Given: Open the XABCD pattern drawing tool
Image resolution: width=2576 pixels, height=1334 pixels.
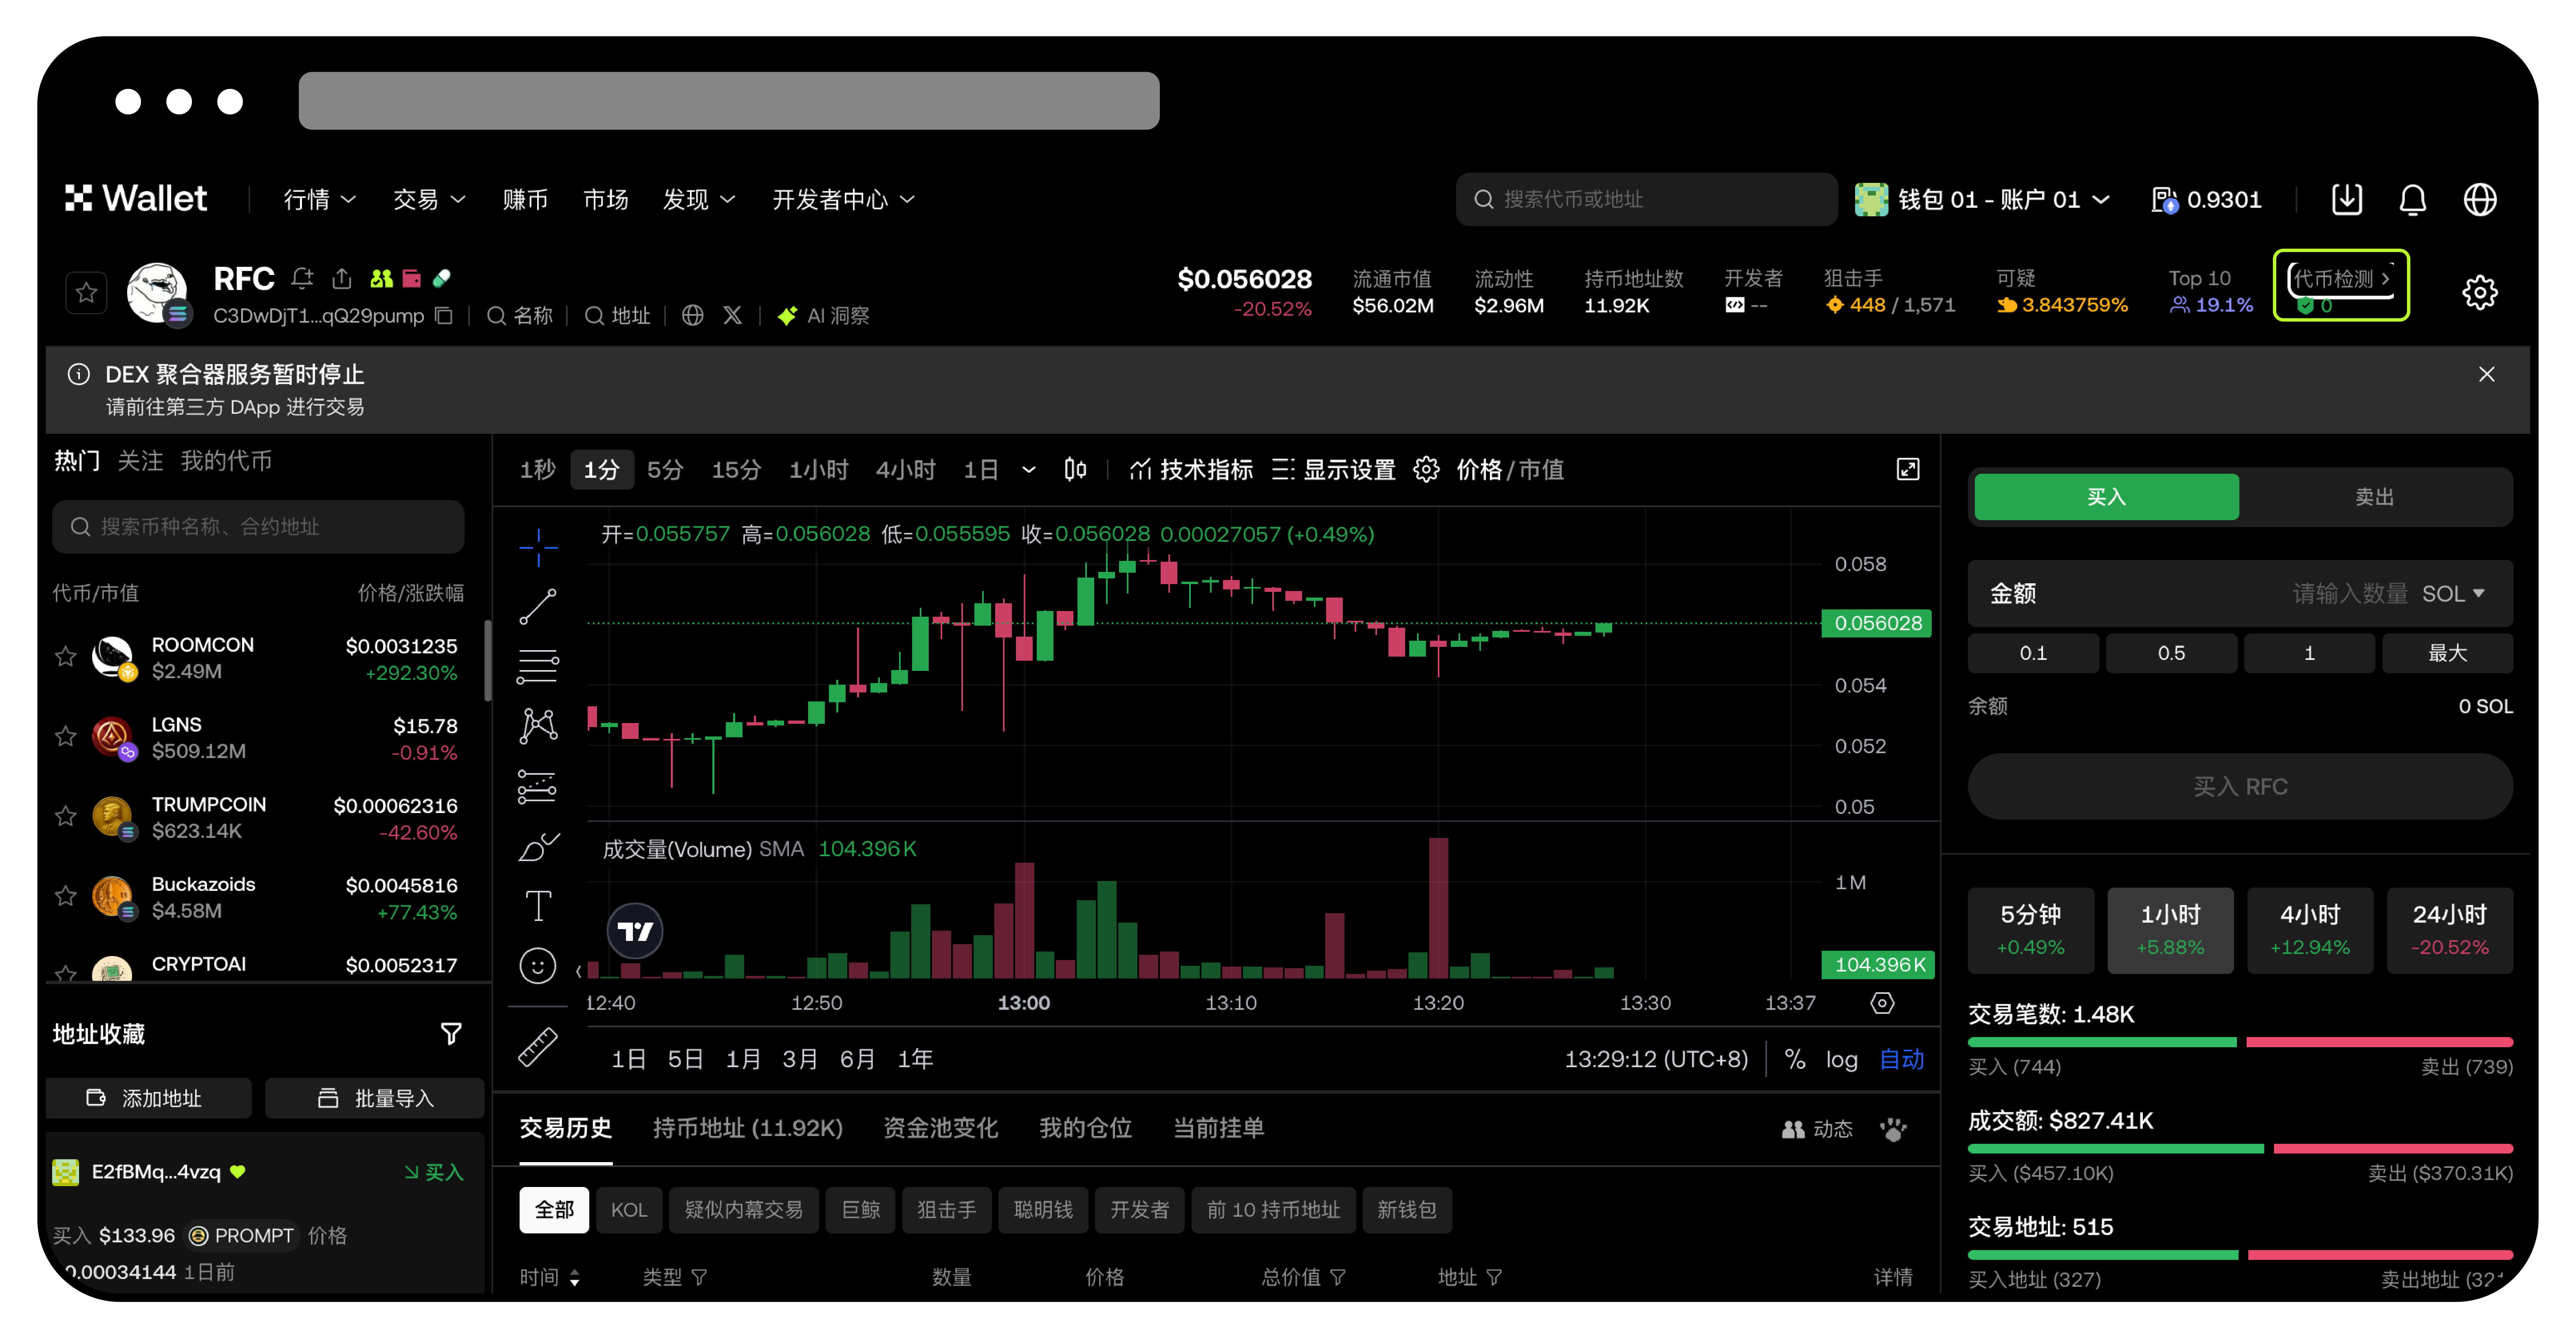Looking at the screenshot, I should pyautogui.click(x=538, y=726).
